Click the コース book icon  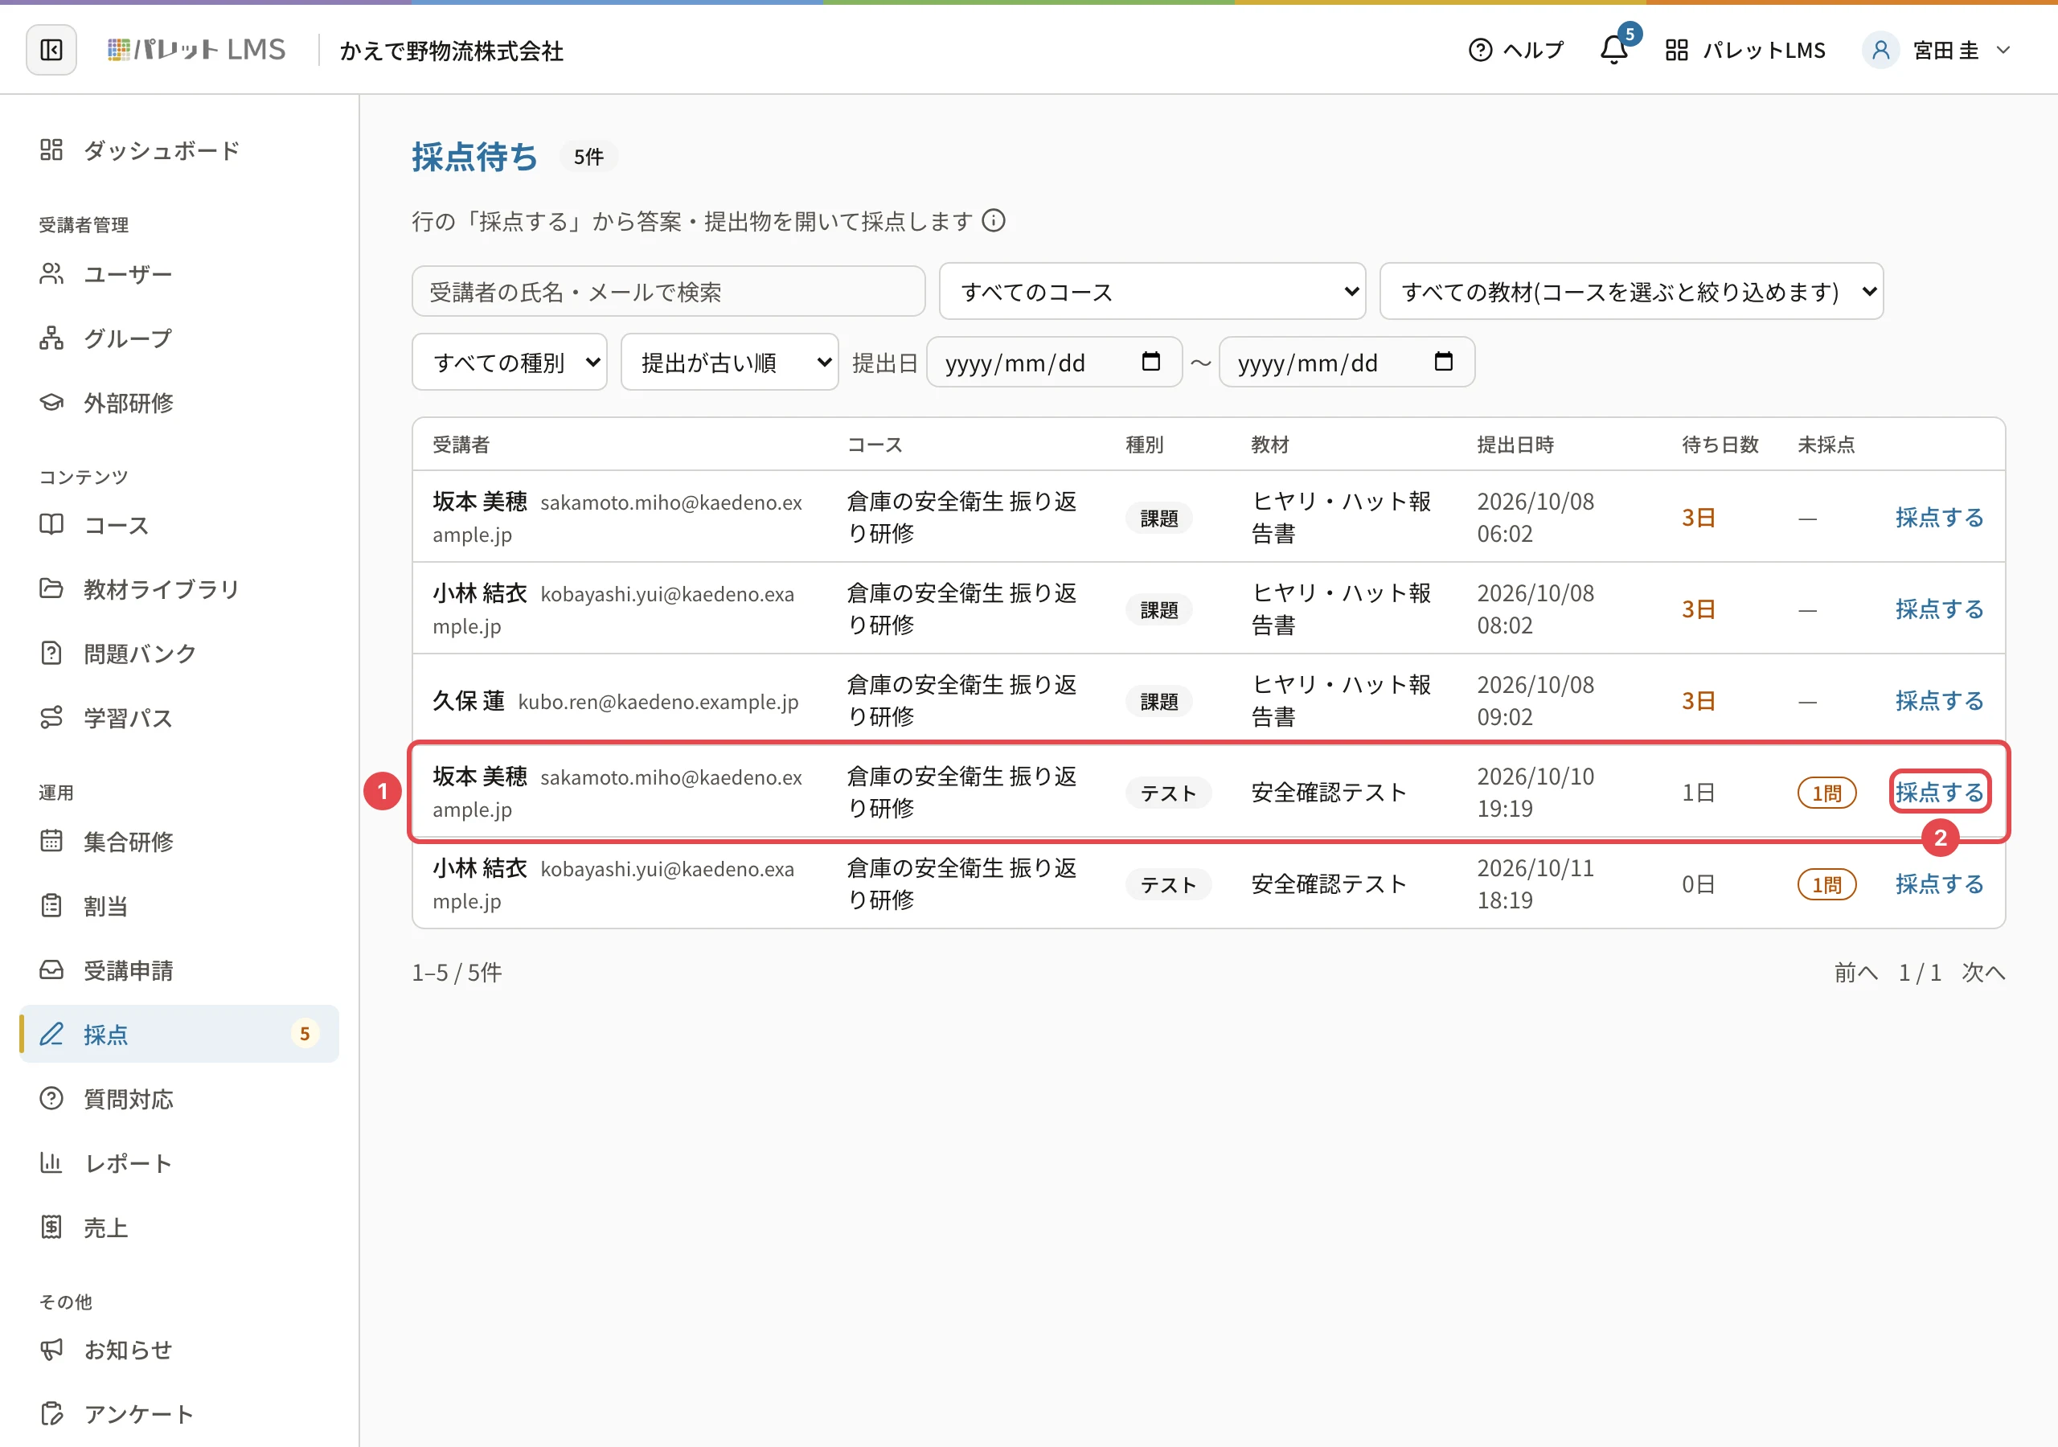tap(51, 524)
